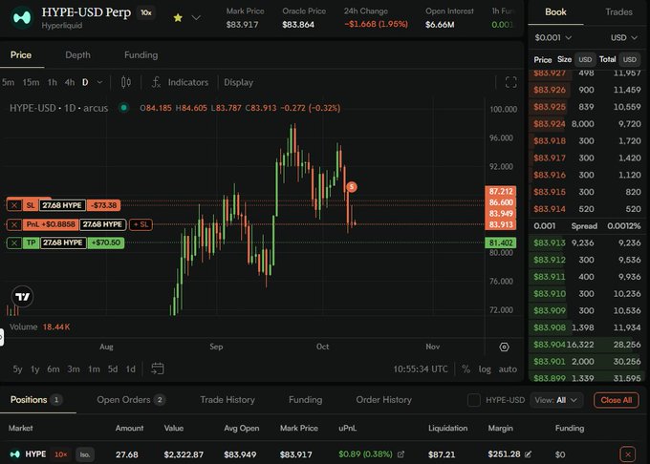Image resolution: width=650 pixels, height=464 pixels.
Task: Click the yellow favorite star icon
Action: tap(178, 18)
